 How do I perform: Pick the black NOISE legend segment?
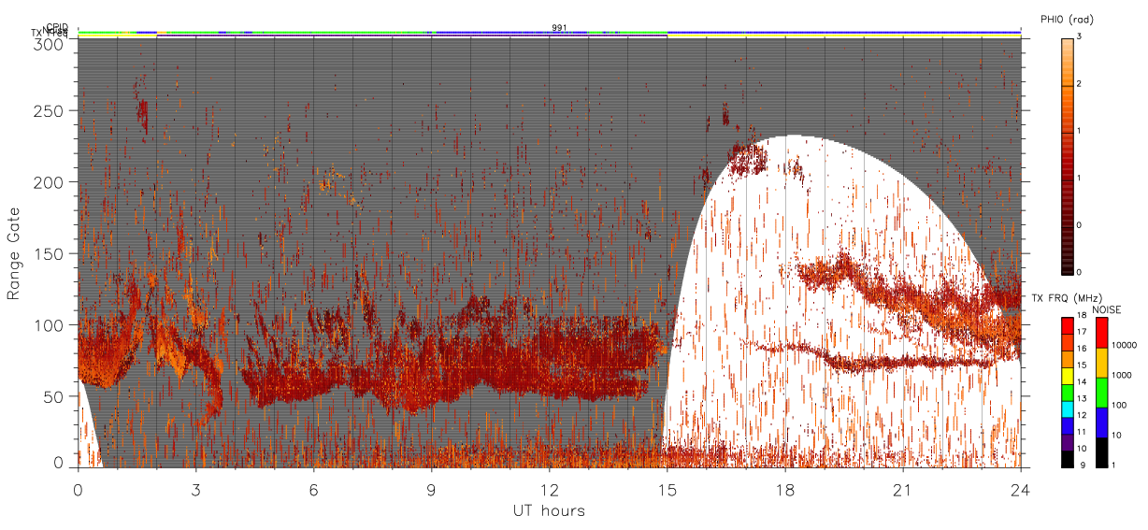coord(1100,451)
